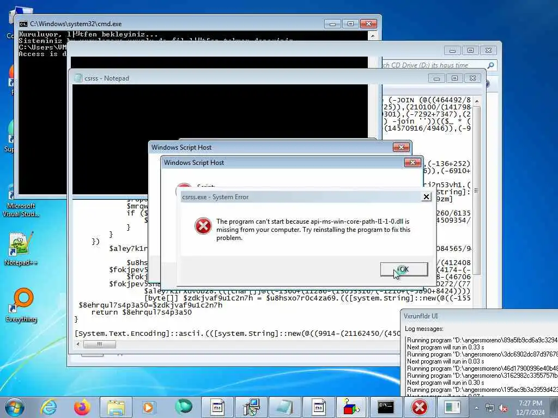
Task: Click Notepad vertical scrollbar up arrow
Action: (x=477, y=102)
